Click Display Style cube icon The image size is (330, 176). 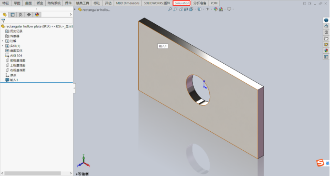[199, 9]
